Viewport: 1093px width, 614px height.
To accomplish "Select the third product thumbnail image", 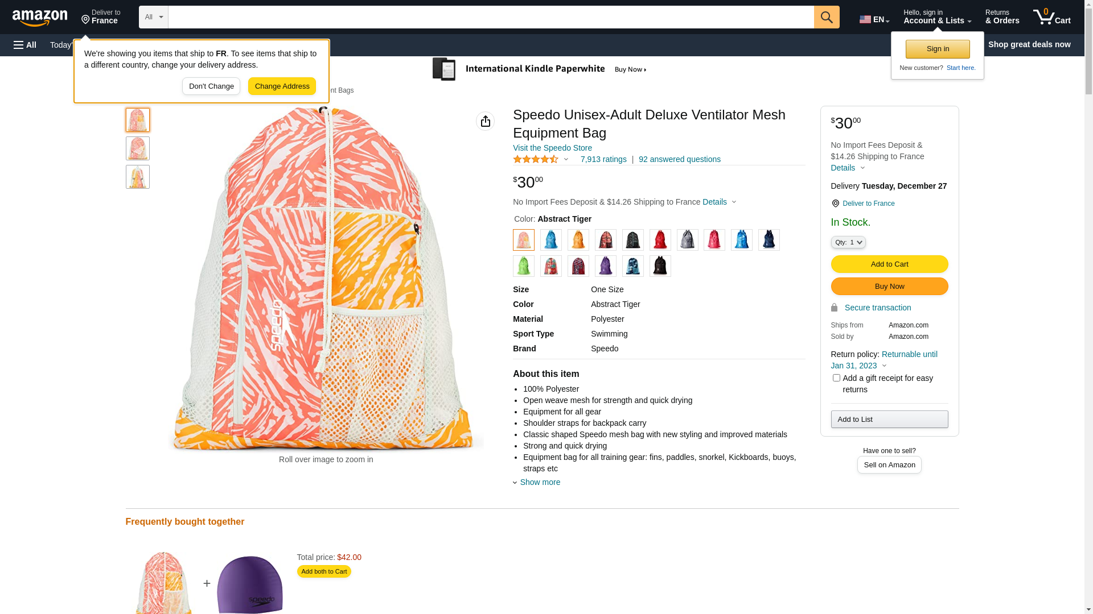I will [x=138, y=177].
